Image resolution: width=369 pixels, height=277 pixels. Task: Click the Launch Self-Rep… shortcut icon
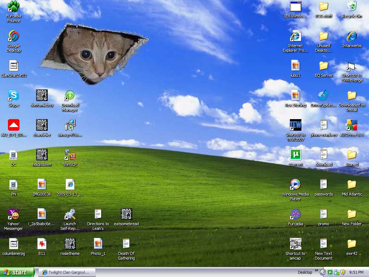click(x=70, y=214)
